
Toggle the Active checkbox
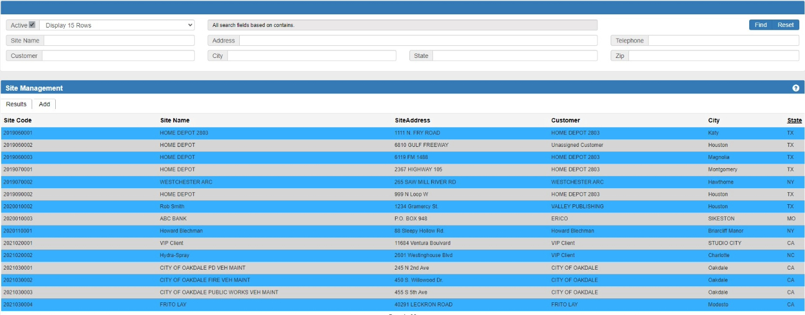click(x=32, y=25)
